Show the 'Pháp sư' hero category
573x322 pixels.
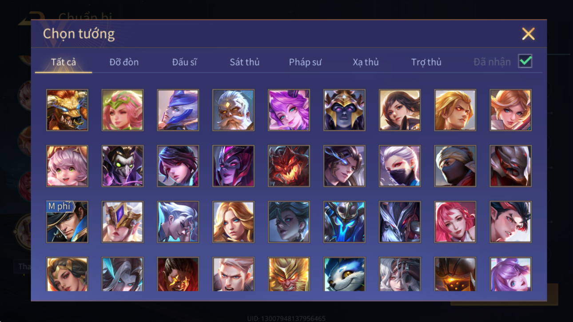tap(305, 62)
